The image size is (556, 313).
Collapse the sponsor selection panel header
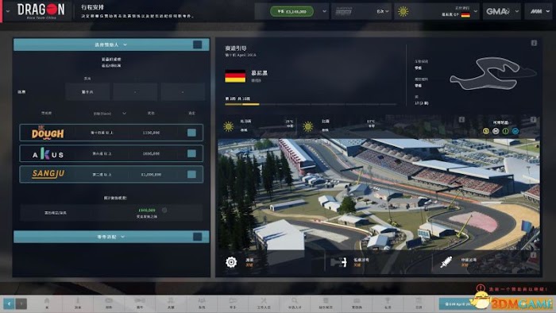[x=110, y=44]
